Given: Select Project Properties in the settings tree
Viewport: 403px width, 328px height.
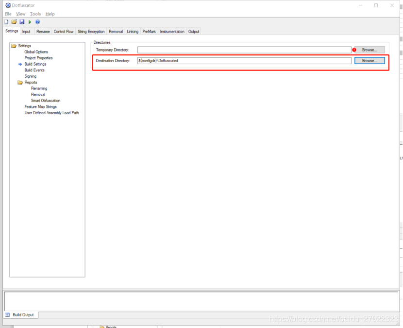Looking at the screenshot, I should click(38, 58).
